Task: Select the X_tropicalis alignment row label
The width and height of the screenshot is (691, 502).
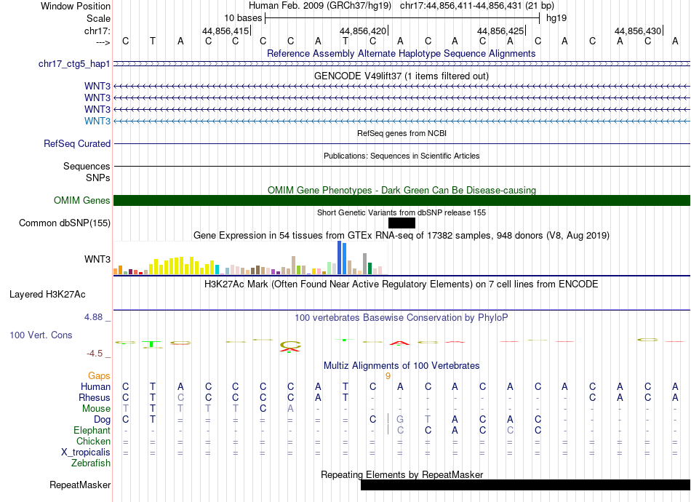Action: tap(86, 453)
